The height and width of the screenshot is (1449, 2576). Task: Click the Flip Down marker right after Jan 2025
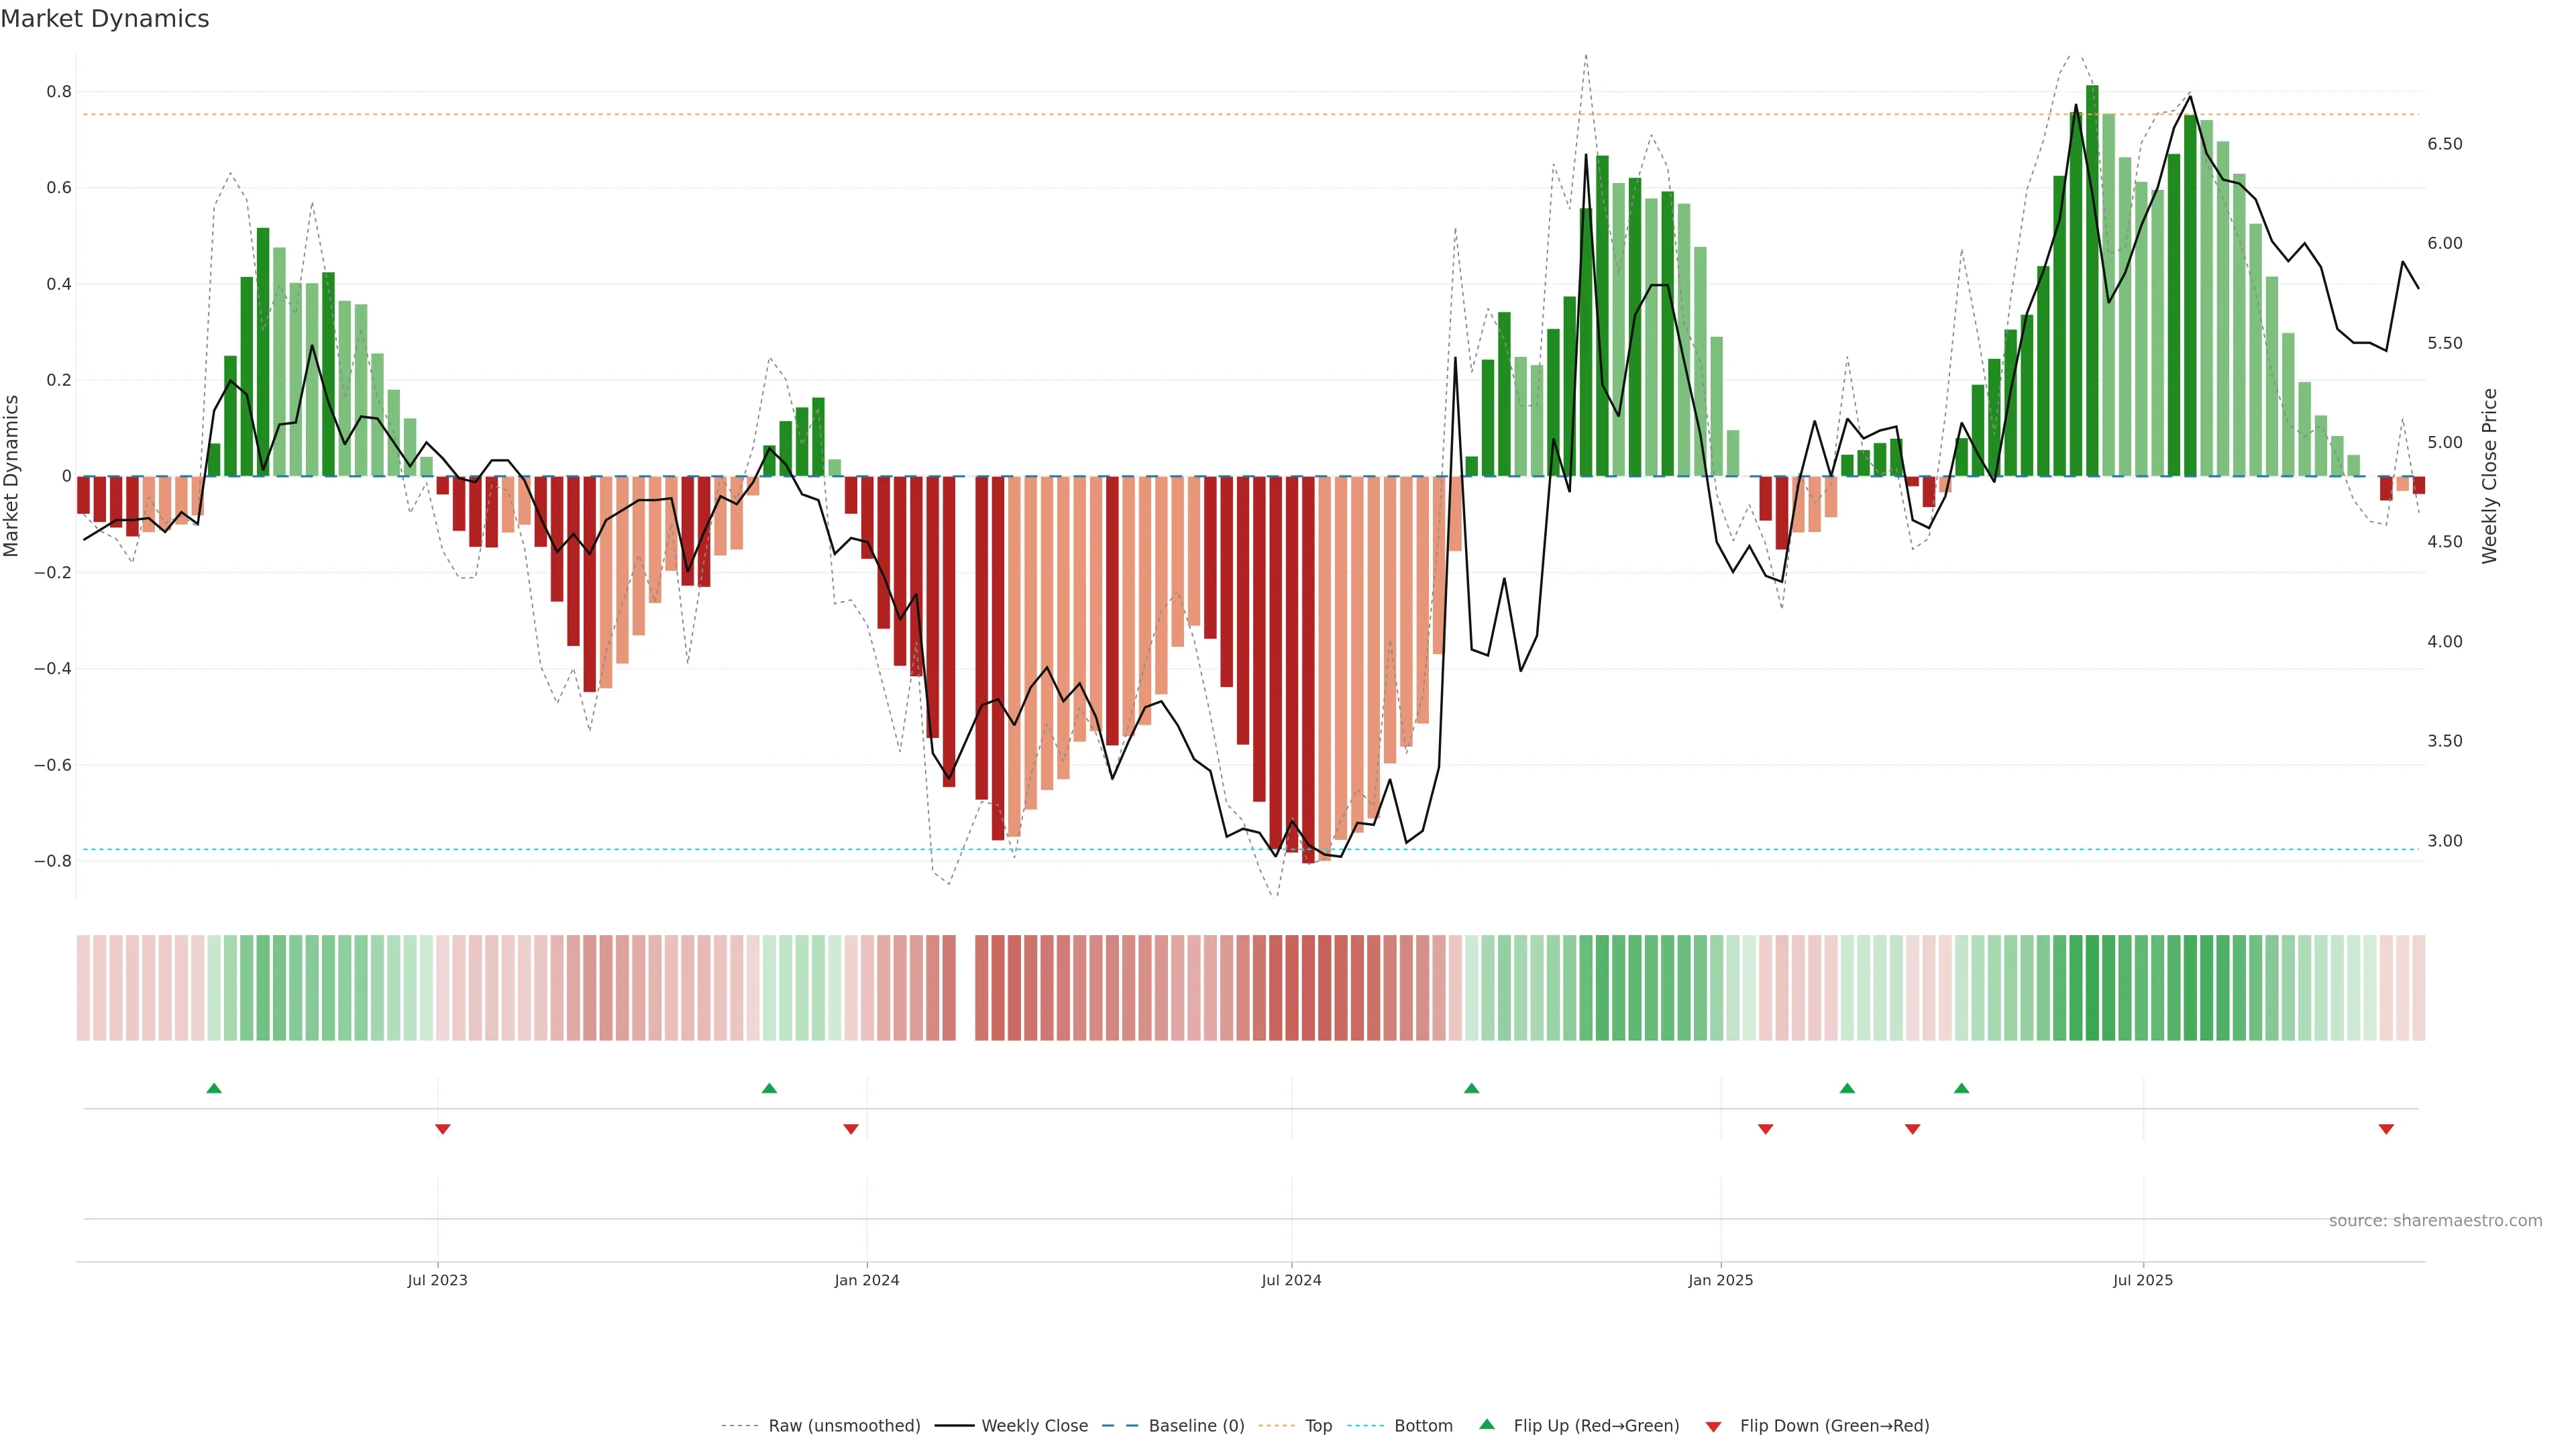[x=1765, y=1129]
